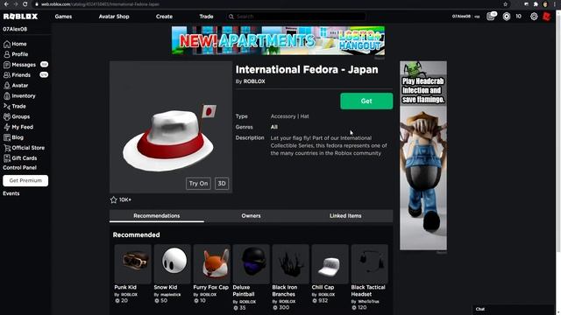Click the Get Premium button
Screen dimensions: 561x315
coord(25,181)
